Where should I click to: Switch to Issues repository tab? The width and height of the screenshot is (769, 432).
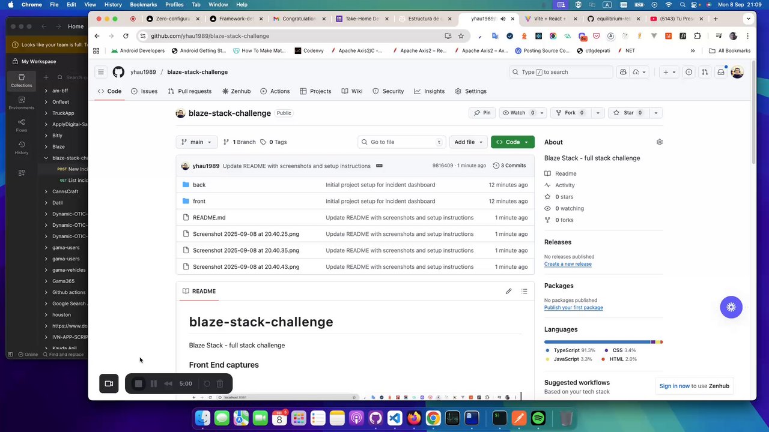click(144, 91)
